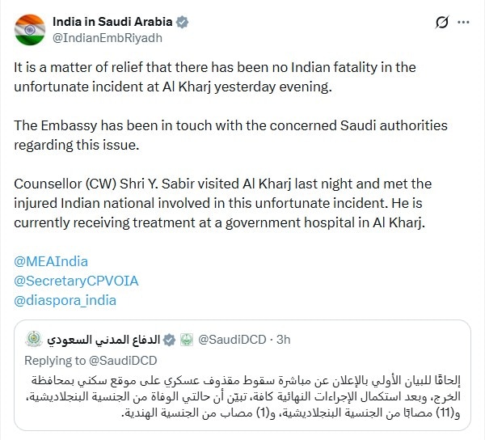Screen dimensions: 485x440
Task: Open the @diaspora_india mention
Action: tap(65, 300)
